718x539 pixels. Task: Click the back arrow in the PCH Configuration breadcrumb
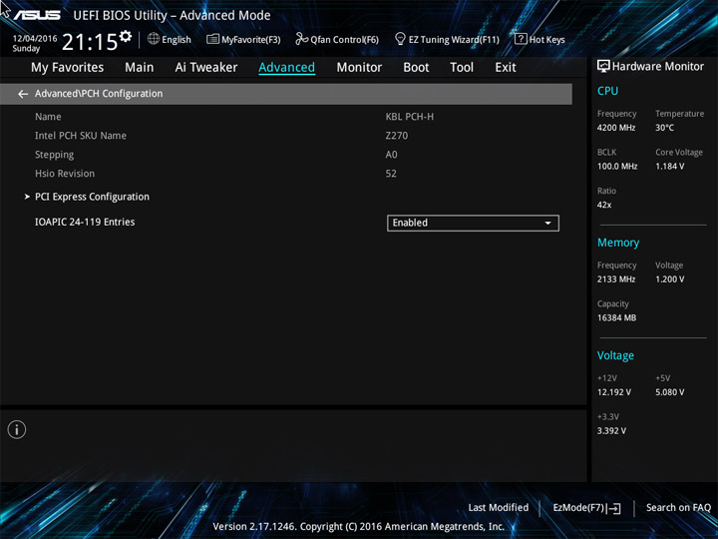coord(23,94)
